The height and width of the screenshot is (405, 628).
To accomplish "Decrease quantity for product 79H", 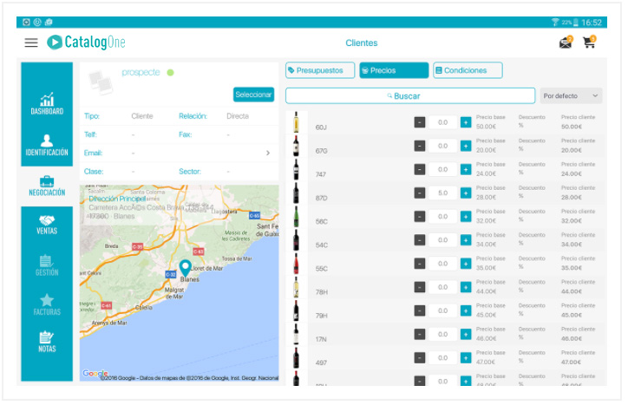I will [419, 310].
